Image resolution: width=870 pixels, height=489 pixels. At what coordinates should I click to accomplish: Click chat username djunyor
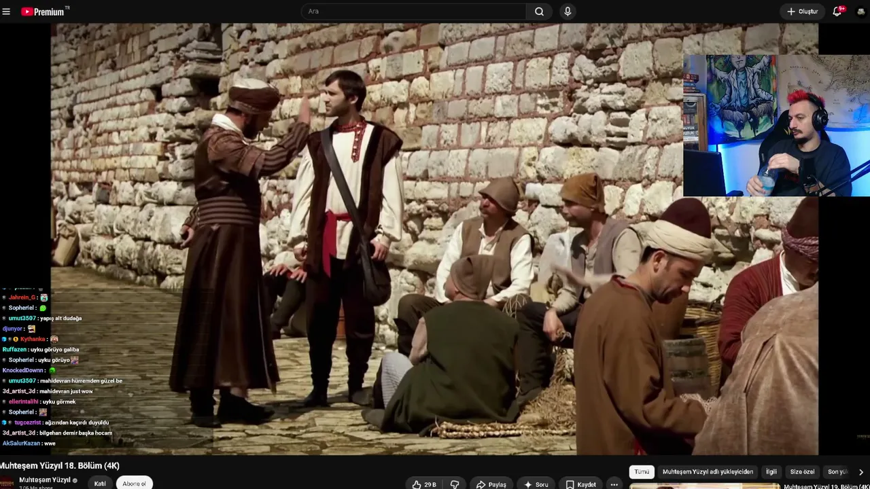[13, 329]
